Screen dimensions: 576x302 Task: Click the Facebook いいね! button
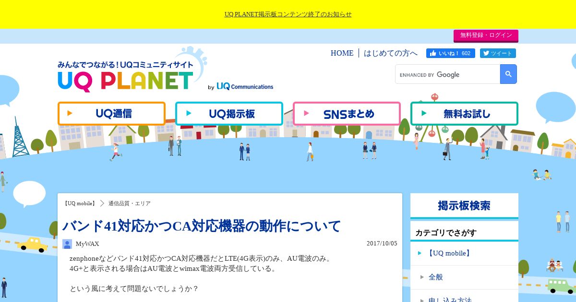click(x=451, y=53)
